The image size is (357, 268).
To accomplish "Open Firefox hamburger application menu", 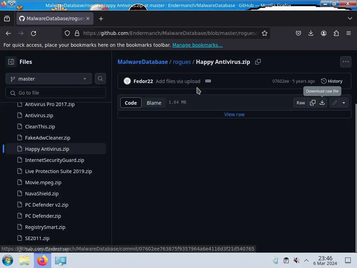I will [349, 33].
